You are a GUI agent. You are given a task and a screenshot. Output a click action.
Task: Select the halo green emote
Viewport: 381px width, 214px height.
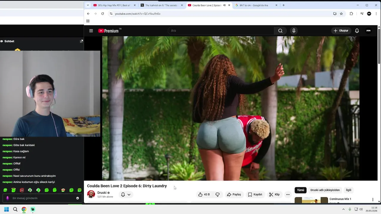pos(14,190)
